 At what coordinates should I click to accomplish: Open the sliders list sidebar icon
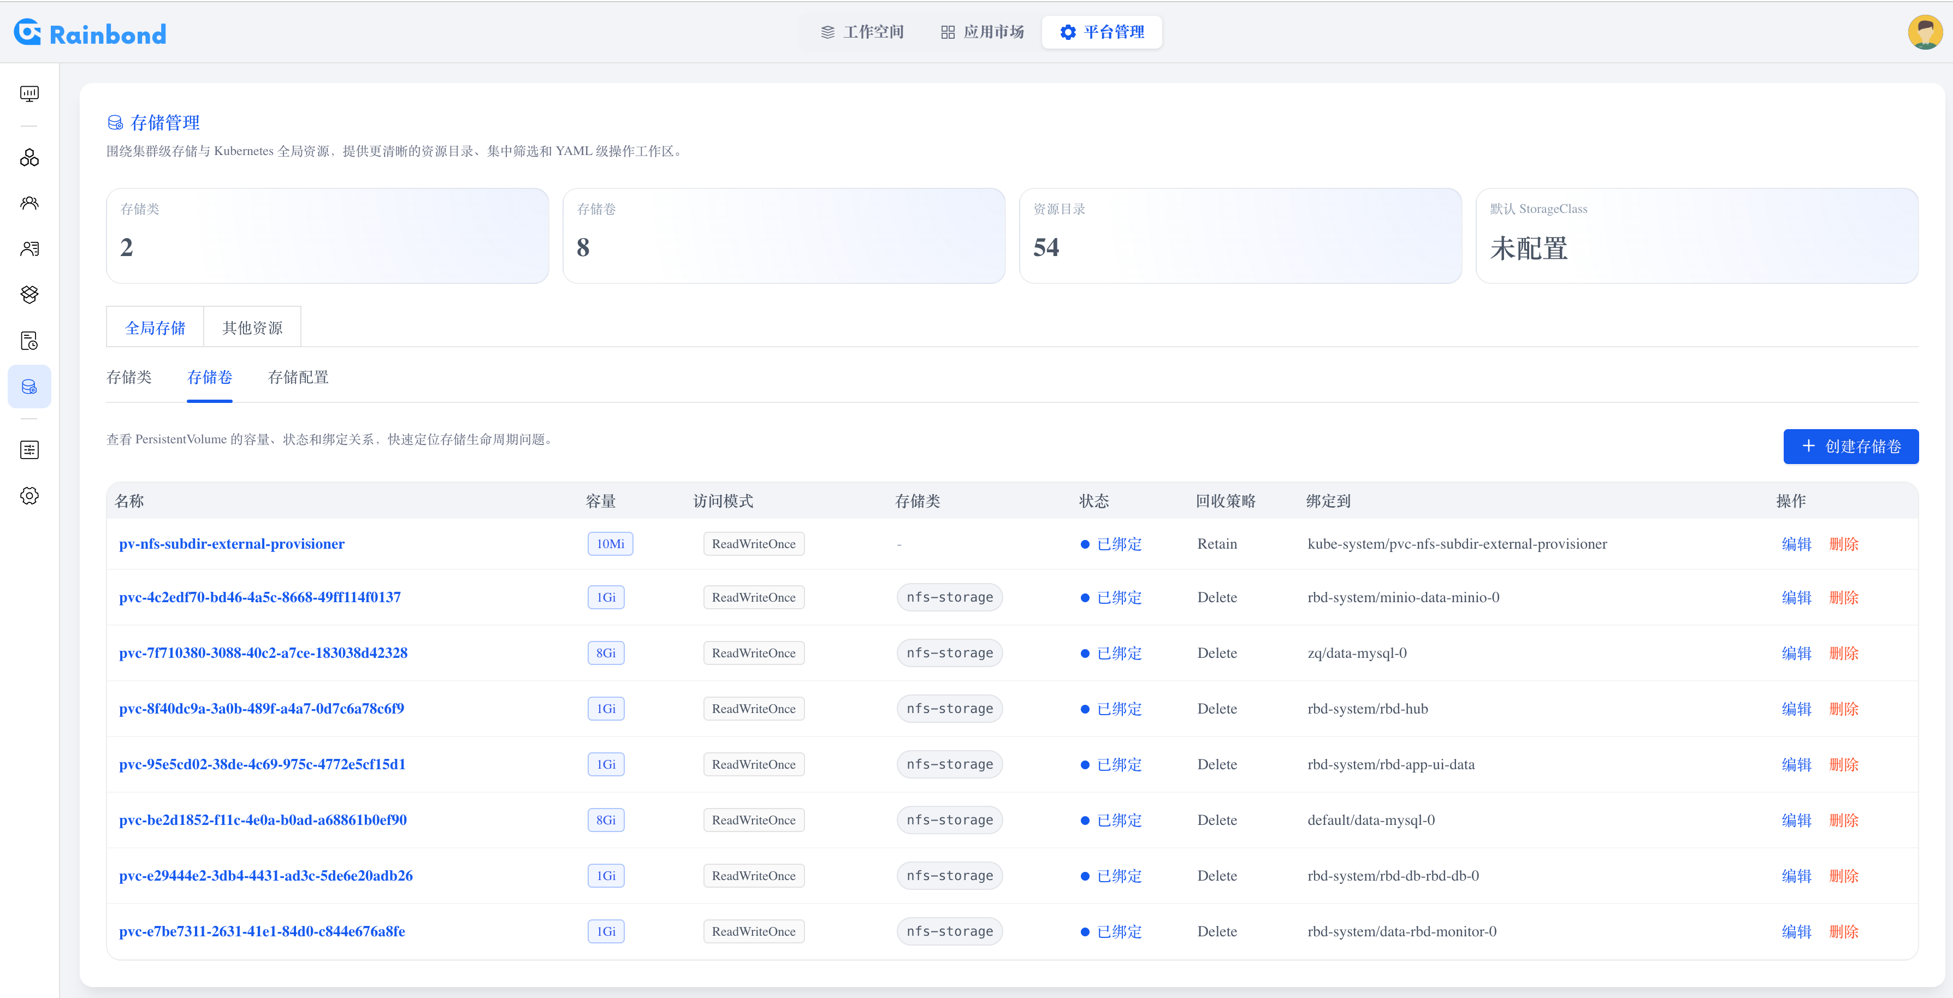tap(29, 450)
